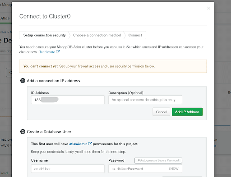Go to the Connect step
Screen dimensions: 231x177
coord(135,35)
